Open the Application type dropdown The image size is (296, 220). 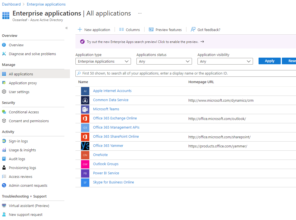click(x=103, y=61)
